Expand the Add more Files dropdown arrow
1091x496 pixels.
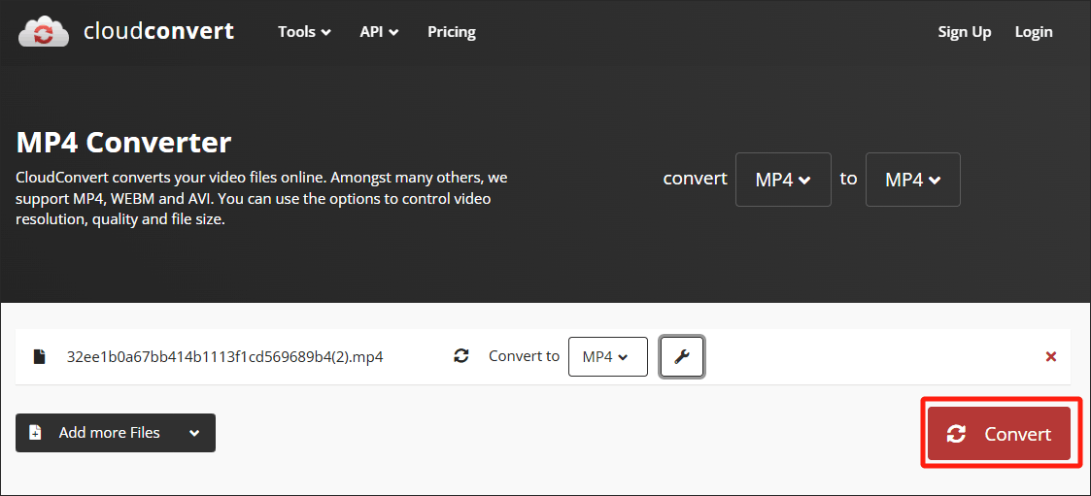point(195,433)
